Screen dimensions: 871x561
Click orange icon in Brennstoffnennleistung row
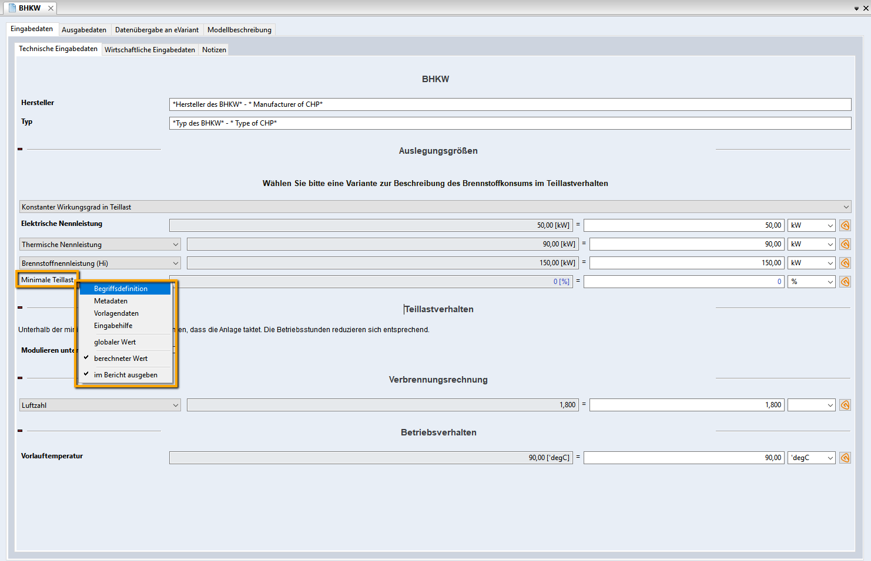click(845, 263)
